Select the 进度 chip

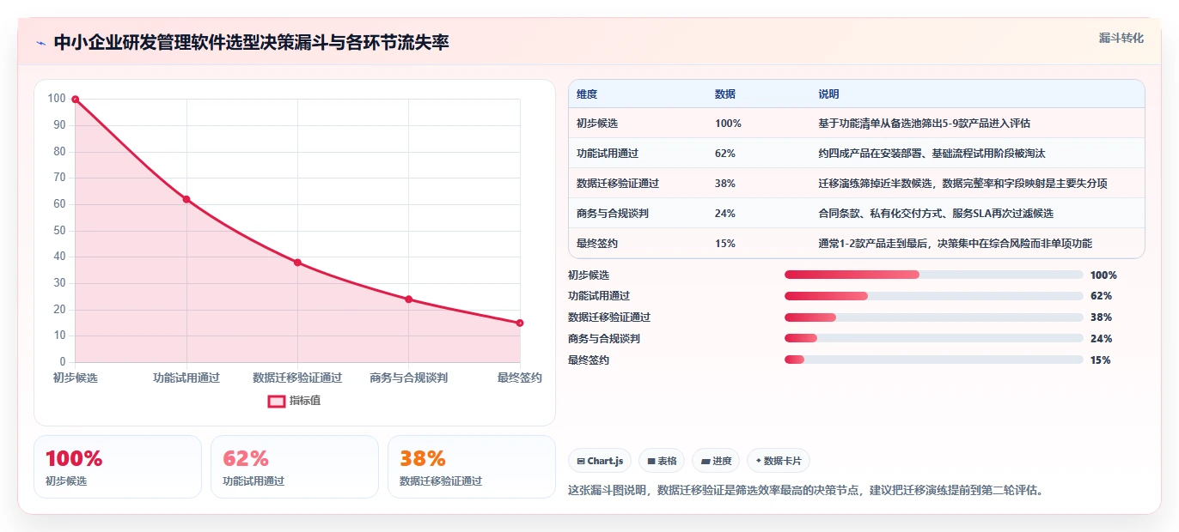pos(716,461)
